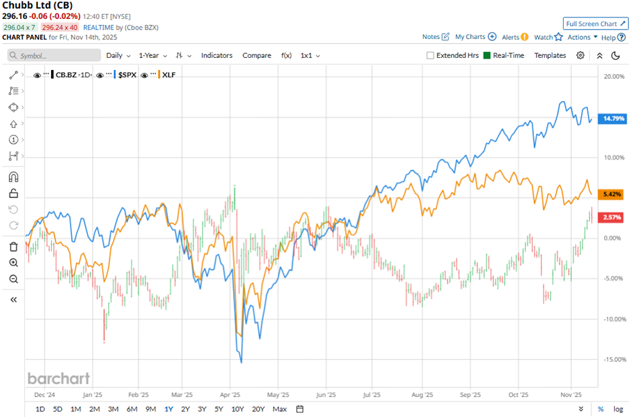
Task: Select the Max time range
Action: [x=279, y=409]
